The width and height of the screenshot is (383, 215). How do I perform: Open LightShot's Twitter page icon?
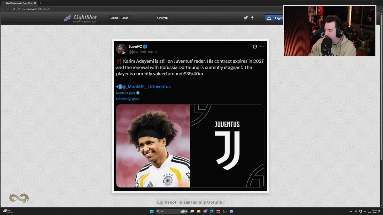point(246,18)
